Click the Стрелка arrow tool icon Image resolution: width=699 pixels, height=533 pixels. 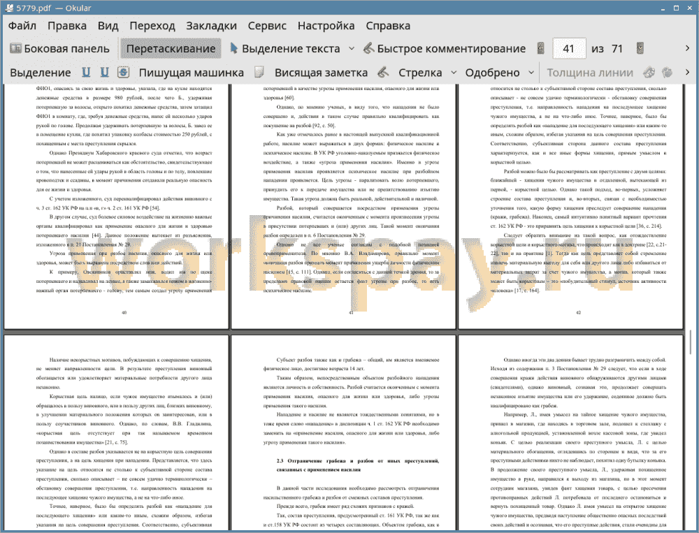click(383, 72)
